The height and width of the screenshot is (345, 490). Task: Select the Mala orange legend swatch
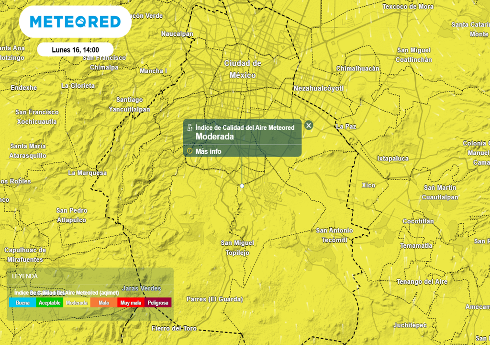[103, 303]
